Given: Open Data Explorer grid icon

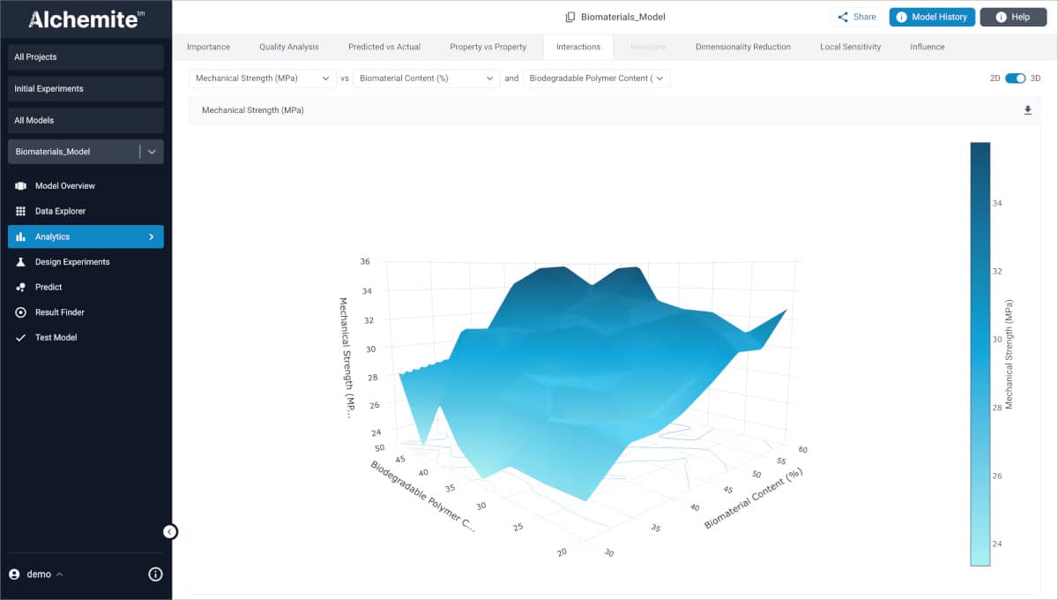Looking at the screenshot, I should pyautogui.click(x=20, y=212).
